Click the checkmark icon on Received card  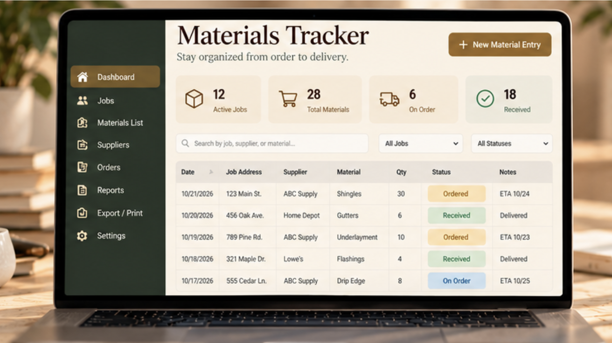485,99
